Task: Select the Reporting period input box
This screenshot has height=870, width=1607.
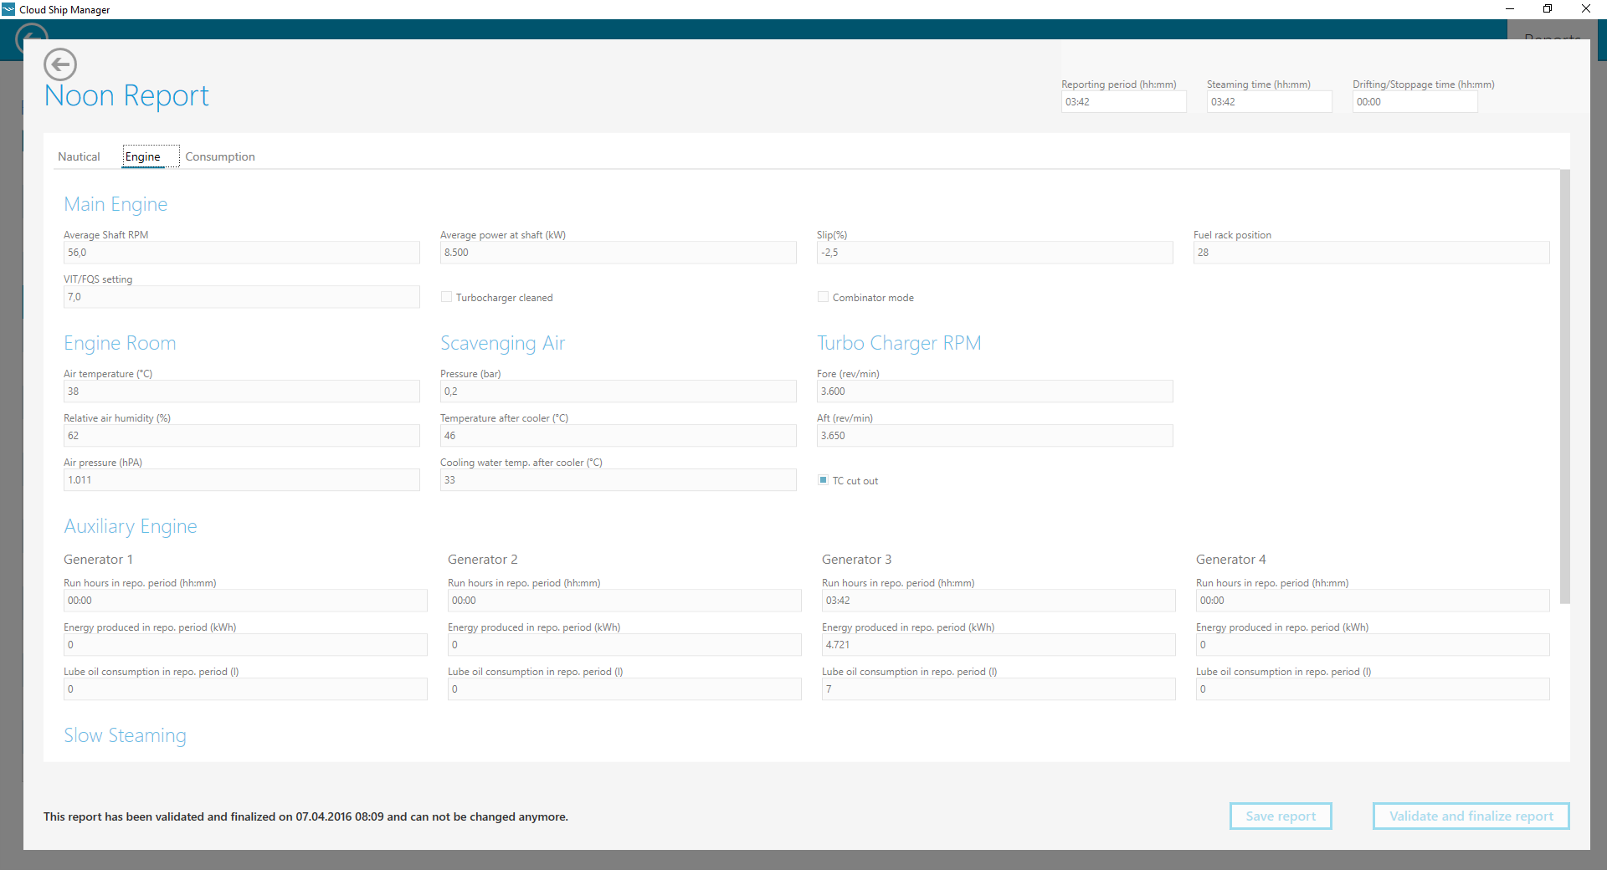Action: point(1123,102)
